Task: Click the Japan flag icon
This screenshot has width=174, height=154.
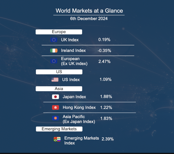Action: tap(55, 97)
